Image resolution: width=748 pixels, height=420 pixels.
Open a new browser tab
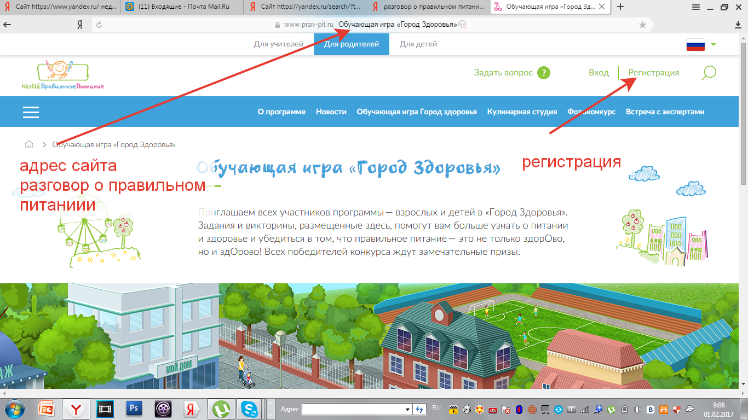[x=620, y=7]
